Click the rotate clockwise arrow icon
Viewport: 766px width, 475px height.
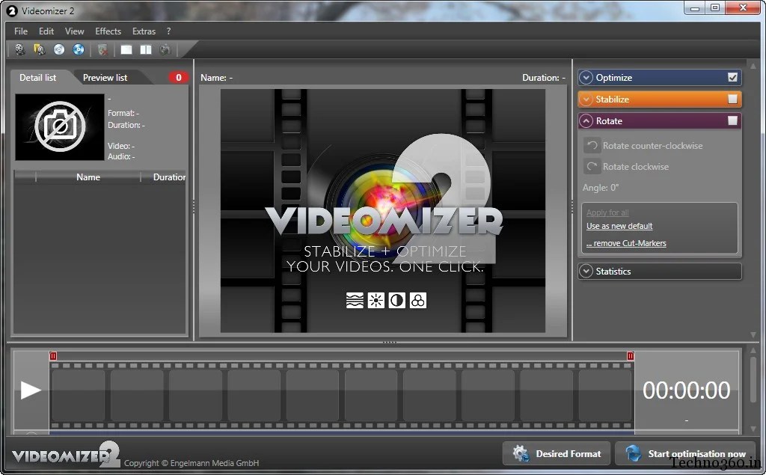point(592,167)
